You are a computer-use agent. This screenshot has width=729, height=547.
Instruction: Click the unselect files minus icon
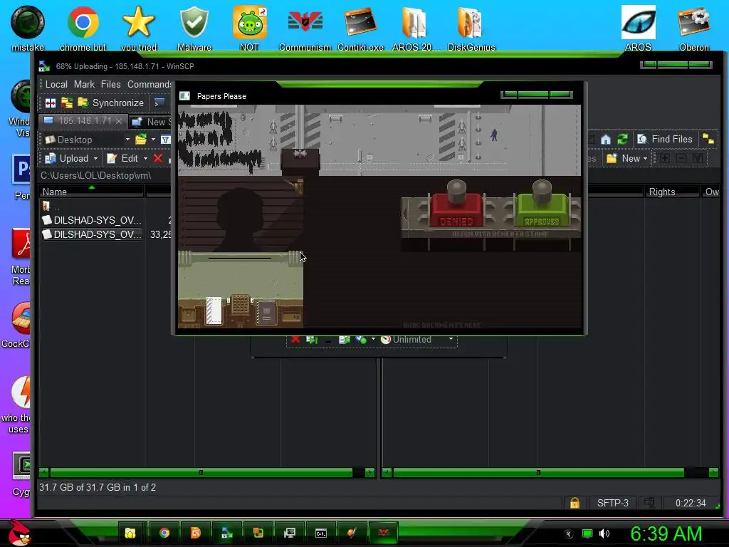pyautogui.click(x=681, y=159)
